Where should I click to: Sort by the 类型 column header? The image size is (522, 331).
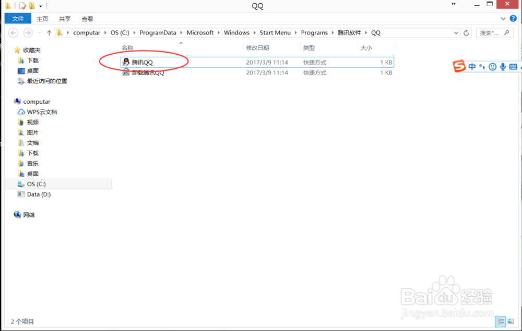pos(309,48)
